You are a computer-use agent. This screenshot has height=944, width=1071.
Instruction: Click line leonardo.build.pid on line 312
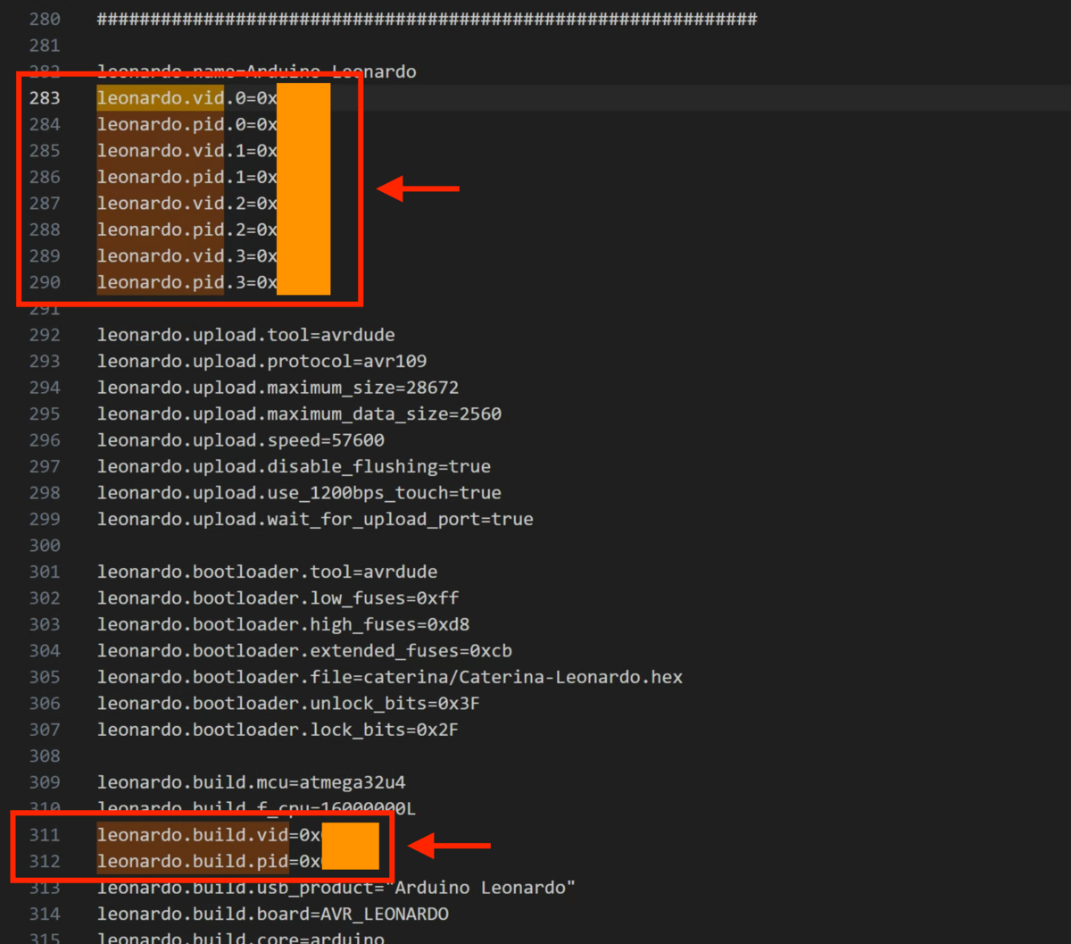209,862
